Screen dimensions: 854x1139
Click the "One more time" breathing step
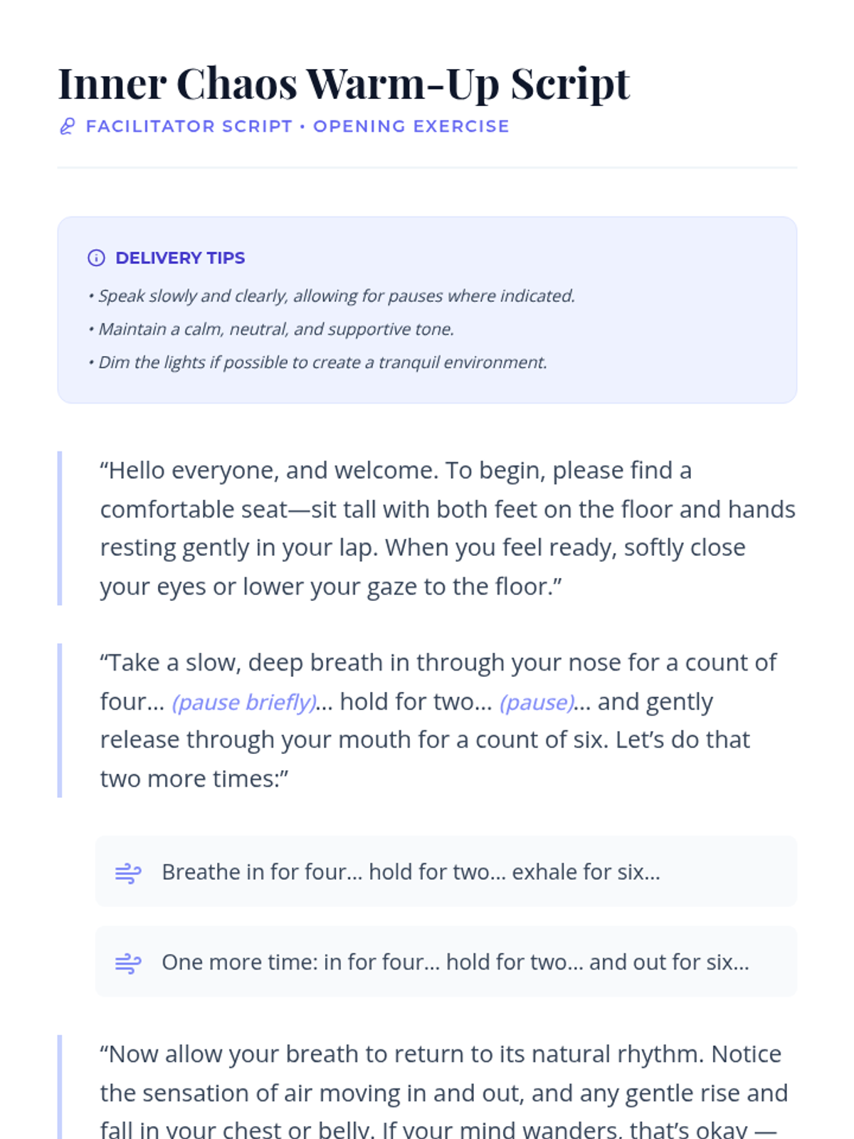point(455,962)
